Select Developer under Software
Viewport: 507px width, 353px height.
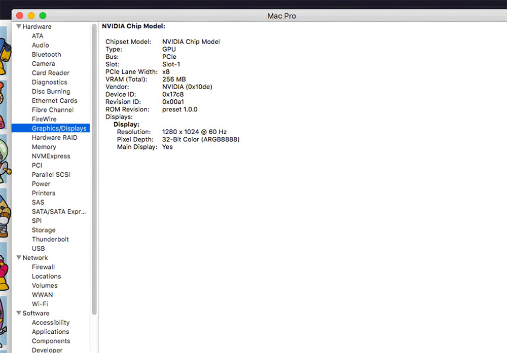pyautogui.click(x=47, y=350)
